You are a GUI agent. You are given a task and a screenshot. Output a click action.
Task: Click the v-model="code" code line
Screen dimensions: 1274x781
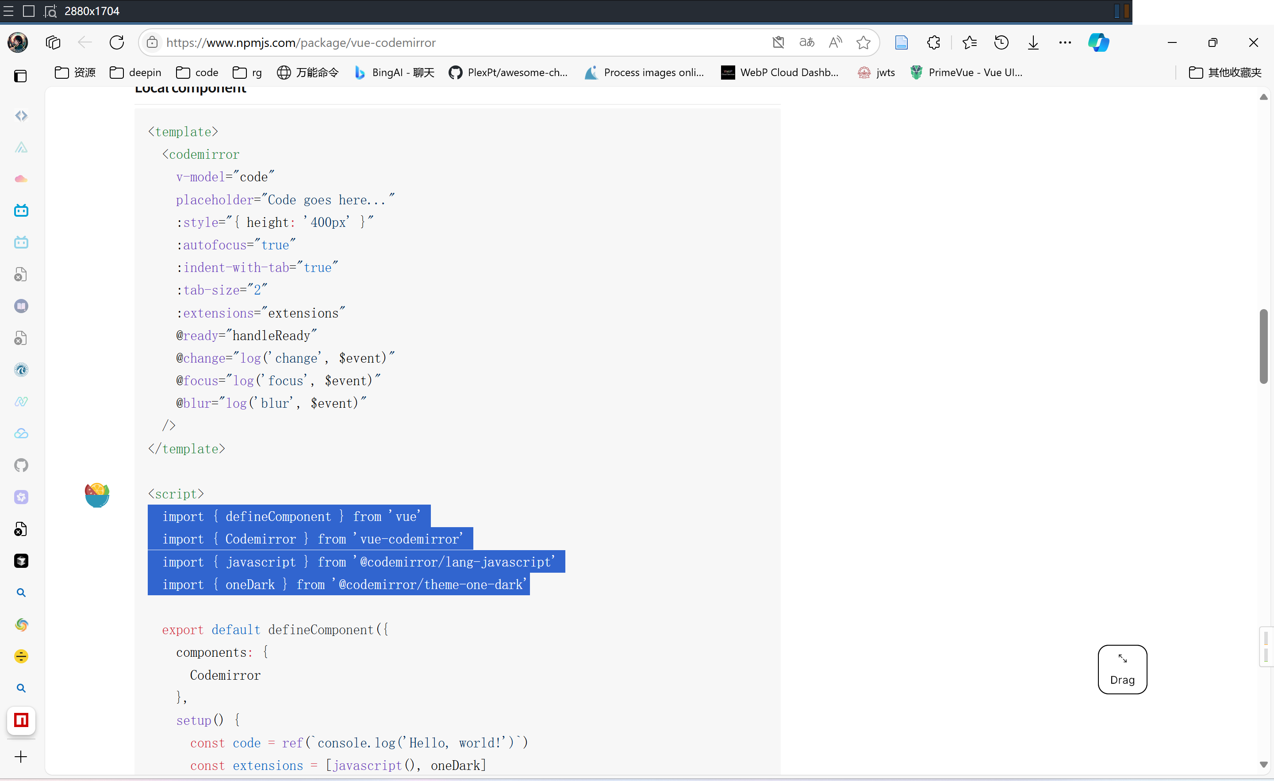click(x=226, y=177)
